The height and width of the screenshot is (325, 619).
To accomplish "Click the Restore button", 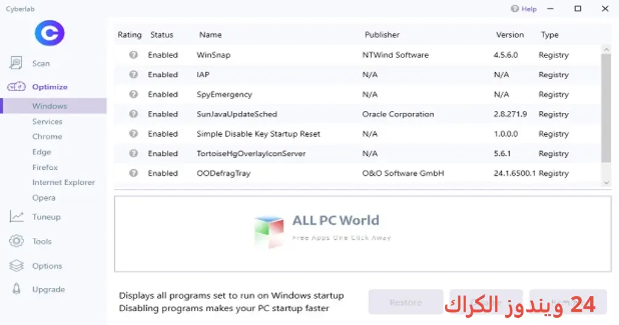I will 406,302.
